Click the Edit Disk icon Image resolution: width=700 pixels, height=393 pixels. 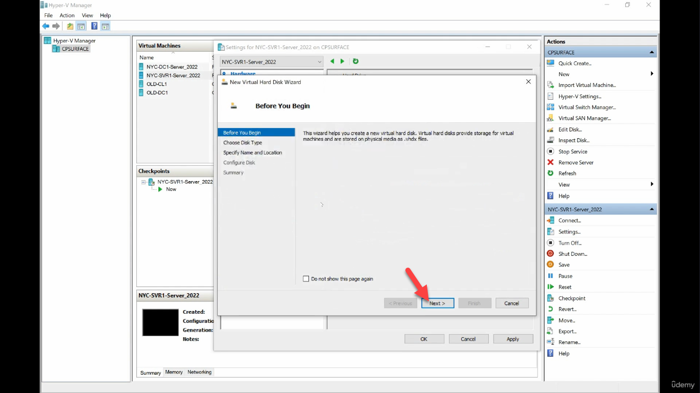point(550,129)
